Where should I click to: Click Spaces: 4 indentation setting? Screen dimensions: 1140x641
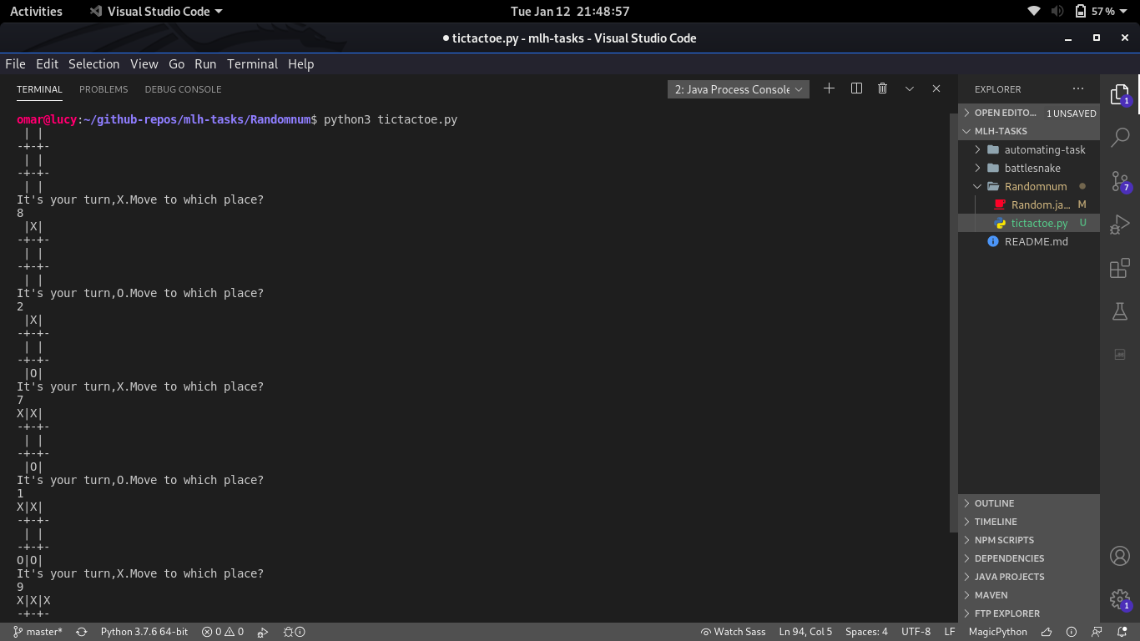(866, 632)
